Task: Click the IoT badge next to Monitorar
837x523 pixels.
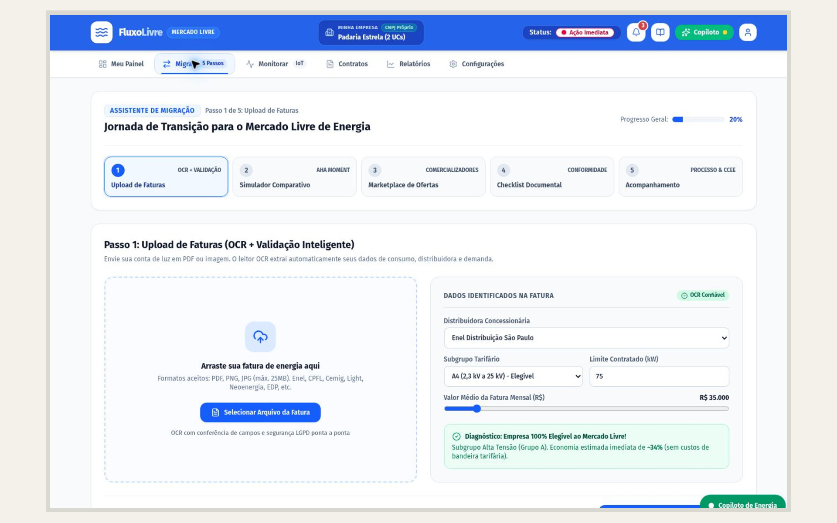Action: pos(299,64)
